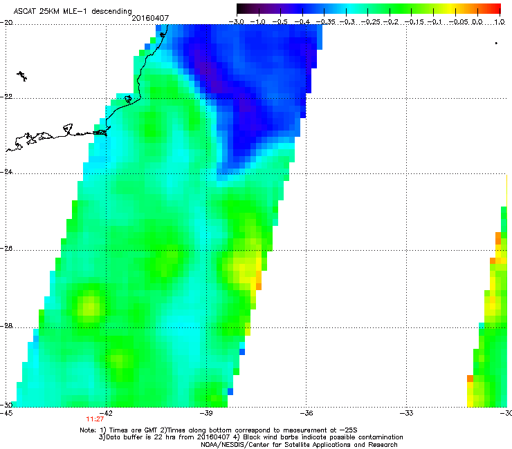Click the colorbar label 0.0

[x=477, y=22]
